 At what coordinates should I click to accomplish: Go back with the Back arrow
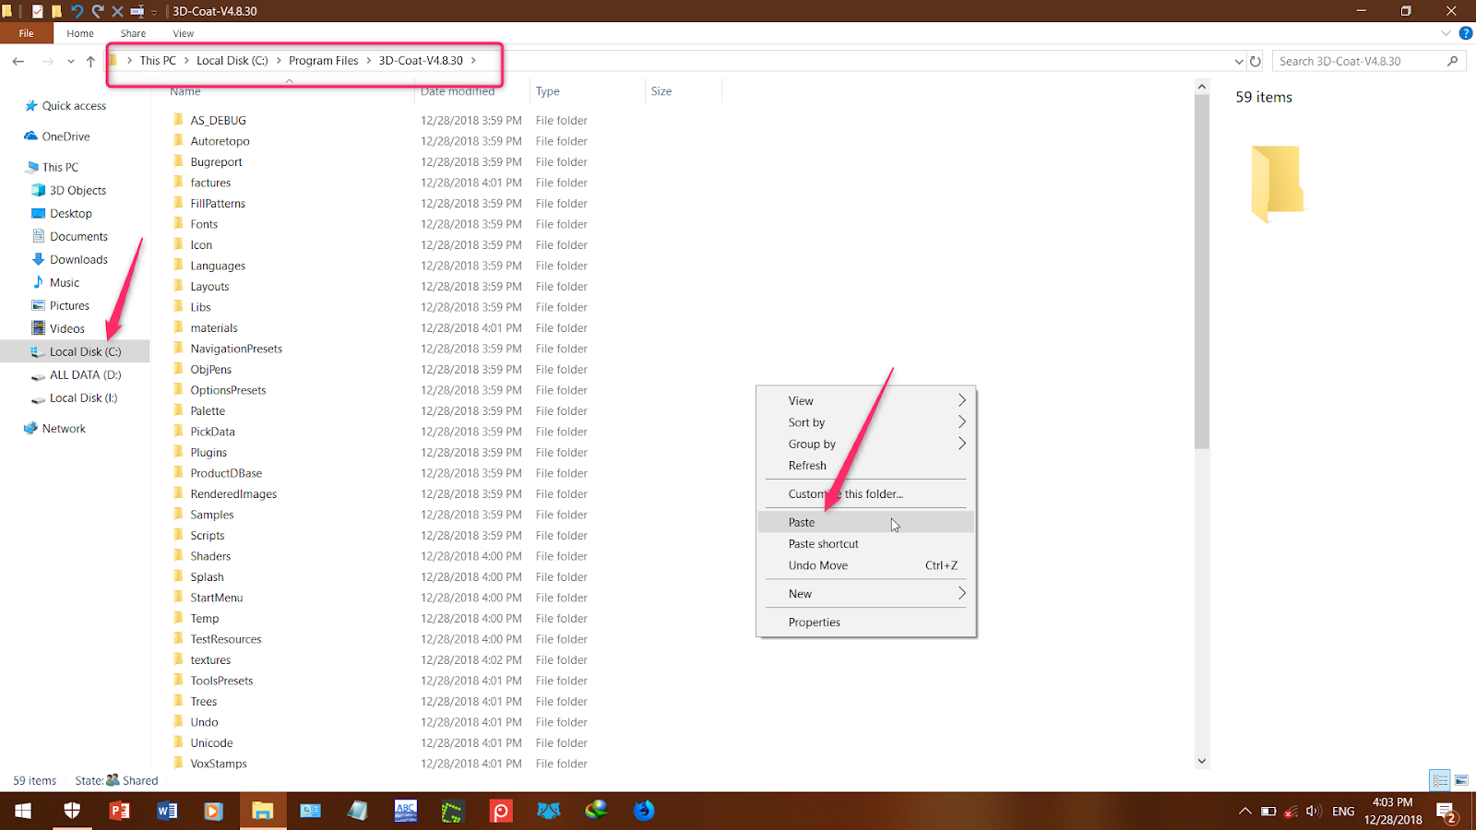(x=18, y=61)
